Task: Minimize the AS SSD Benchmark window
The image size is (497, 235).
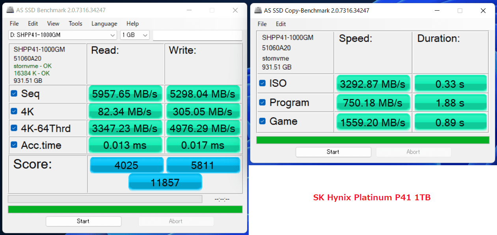Action: point(188,10)
